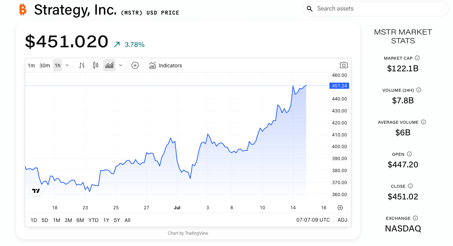This screenshot has width=453, height=246.
Task: Click the NASDAQ exchange value
Action: (x=403, y=229)
